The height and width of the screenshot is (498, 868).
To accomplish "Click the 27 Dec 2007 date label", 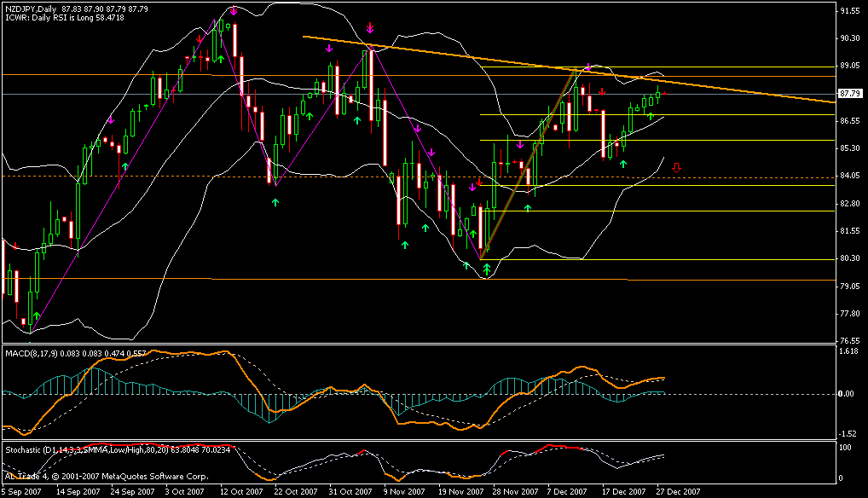I will [678, 491].
